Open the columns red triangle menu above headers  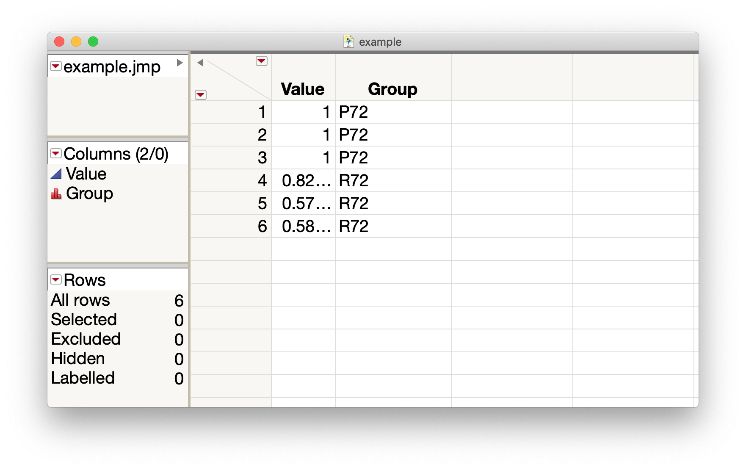click(261, 61)
